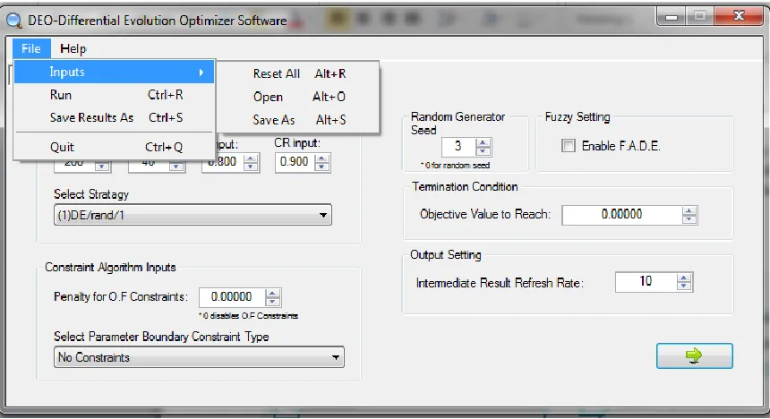Select Inputs submenu entry
The height and width of the screenshot is (419, 770).
tap(114, 73)
